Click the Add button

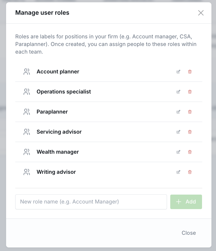(186, 202)
